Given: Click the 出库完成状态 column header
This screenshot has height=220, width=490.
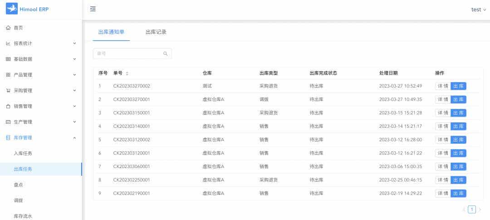Looking at the screenshot, I should coord(323,74).
